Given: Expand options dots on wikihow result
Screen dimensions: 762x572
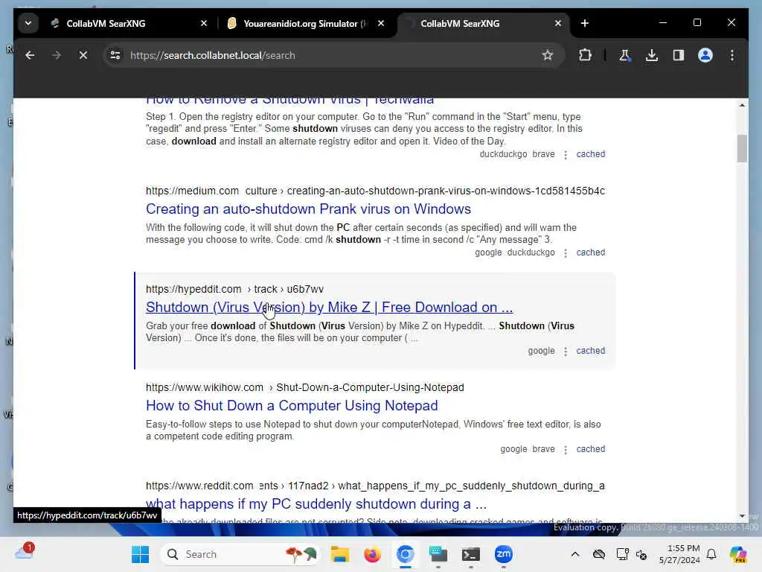Looking at the screenshot, I should [x=566, y=450].
